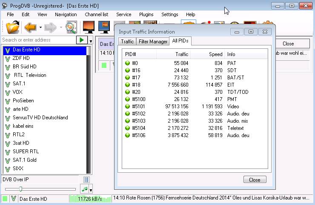Click the green music note audio icon
The image size is (315, 205).
point(84,189)
